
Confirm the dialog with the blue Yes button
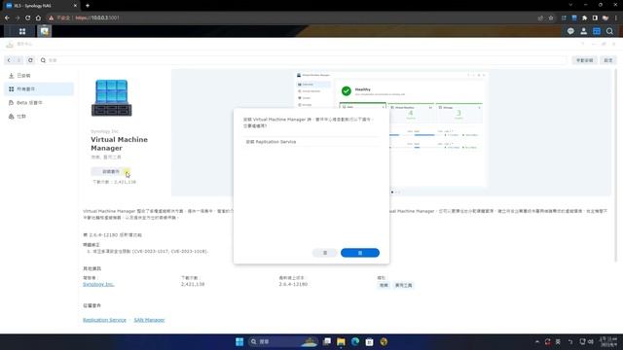click(360, 253)
